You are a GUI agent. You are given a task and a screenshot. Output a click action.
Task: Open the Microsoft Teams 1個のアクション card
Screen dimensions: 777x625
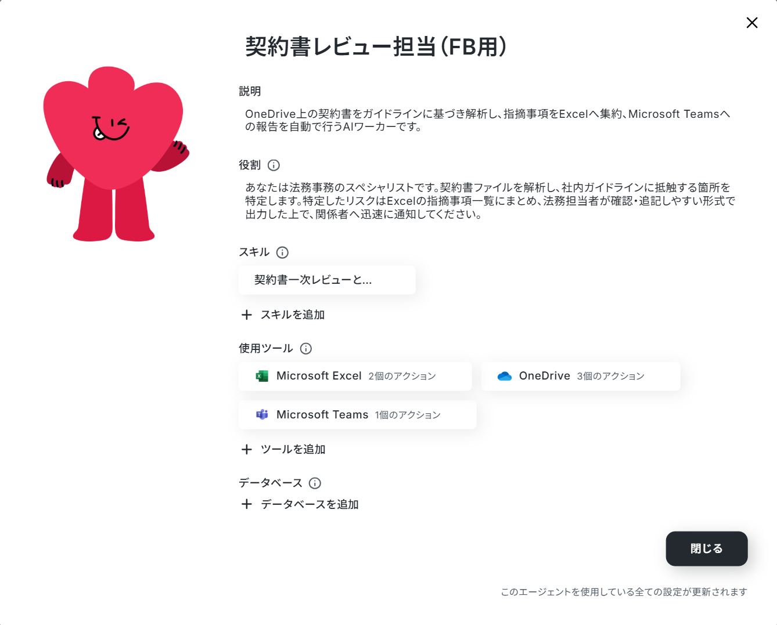[357, 415]
